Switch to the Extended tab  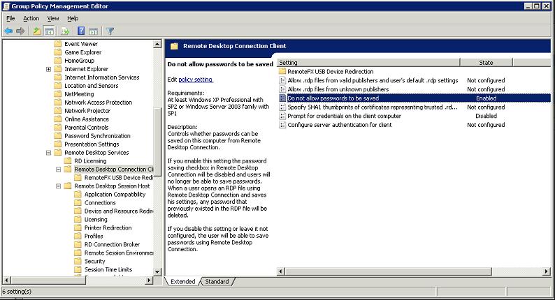pyautogui.click(x=182, y=282)
